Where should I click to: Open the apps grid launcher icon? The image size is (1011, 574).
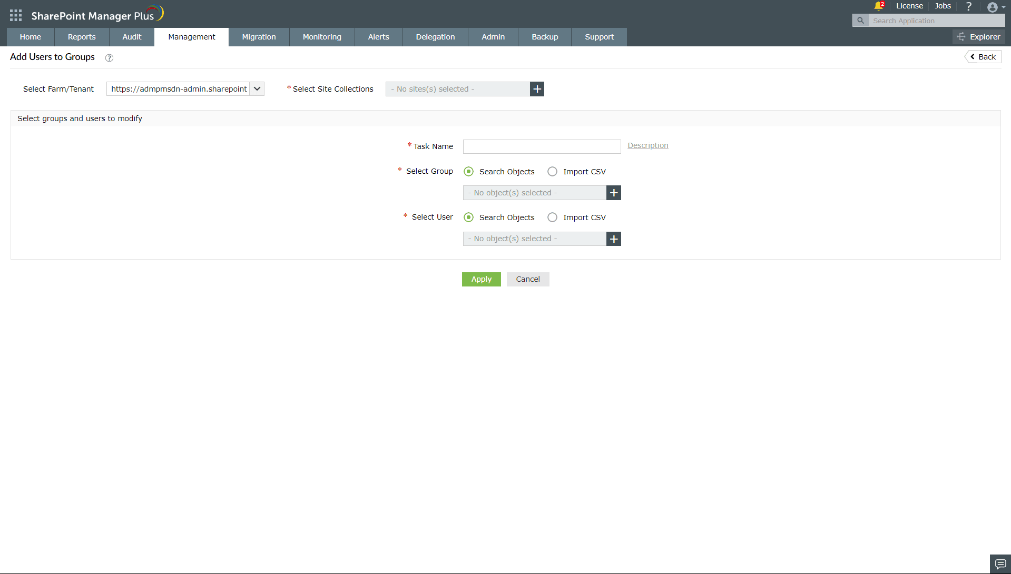coord(16,15)
